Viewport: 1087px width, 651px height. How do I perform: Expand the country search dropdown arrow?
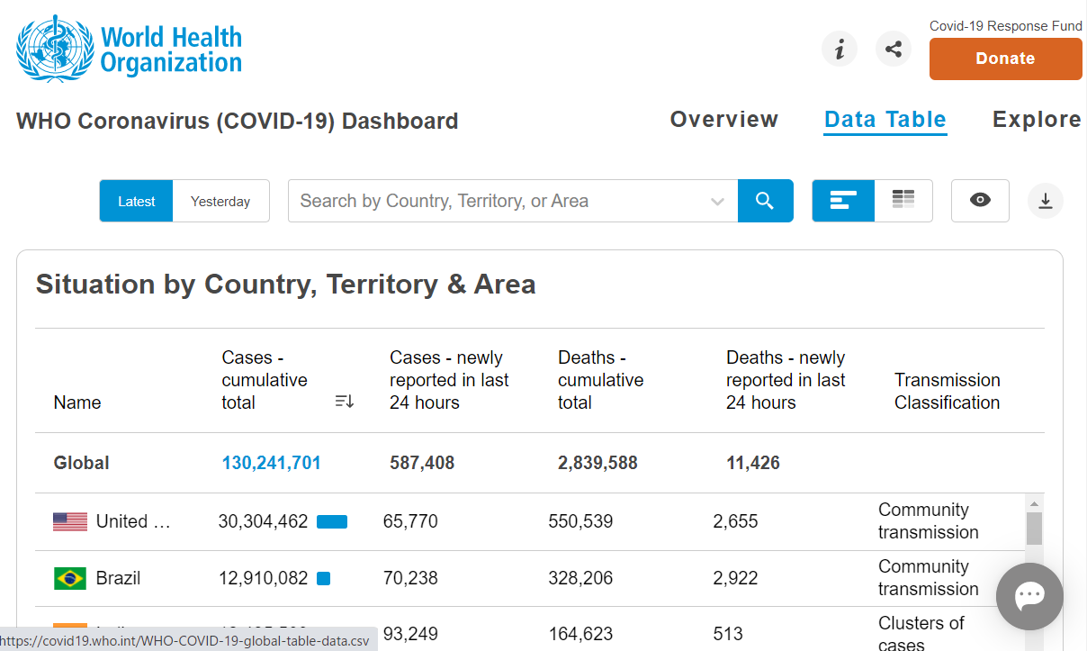coord(717,202)
